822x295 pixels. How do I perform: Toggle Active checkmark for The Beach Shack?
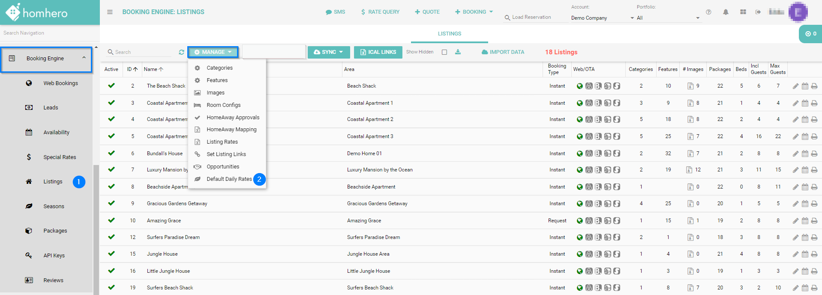[111, 86]
